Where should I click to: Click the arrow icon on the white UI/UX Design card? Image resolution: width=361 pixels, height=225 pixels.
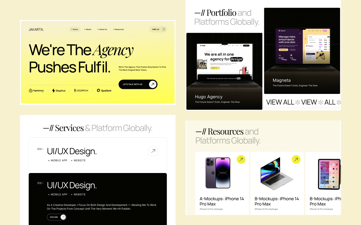tap(153, 151)
